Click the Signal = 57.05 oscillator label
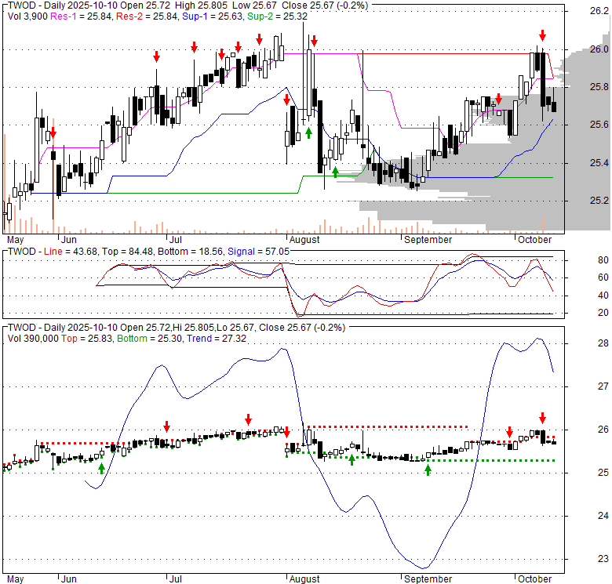This screenshot has width=612, height=584. pyautogui.click(x=259, y=252)
